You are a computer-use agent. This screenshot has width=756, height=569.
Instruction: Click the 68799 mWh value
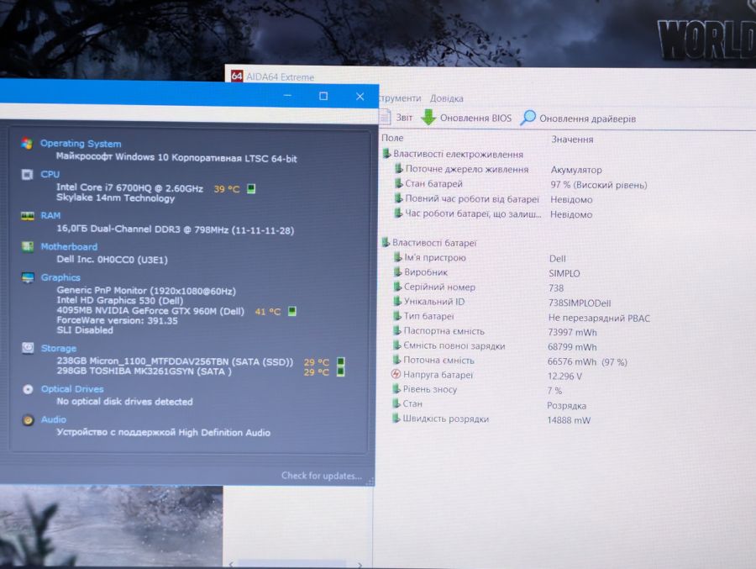coord(572,347)
